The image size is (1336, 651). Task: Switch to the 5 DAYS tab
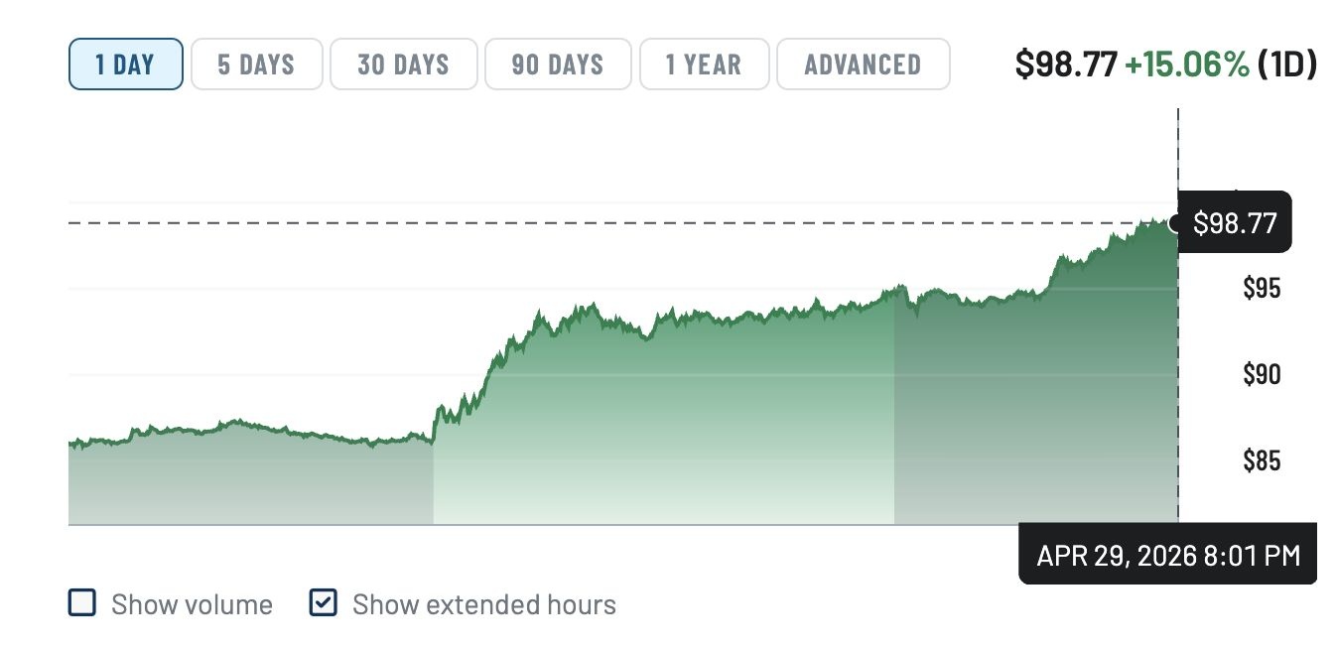click(256, 65)
